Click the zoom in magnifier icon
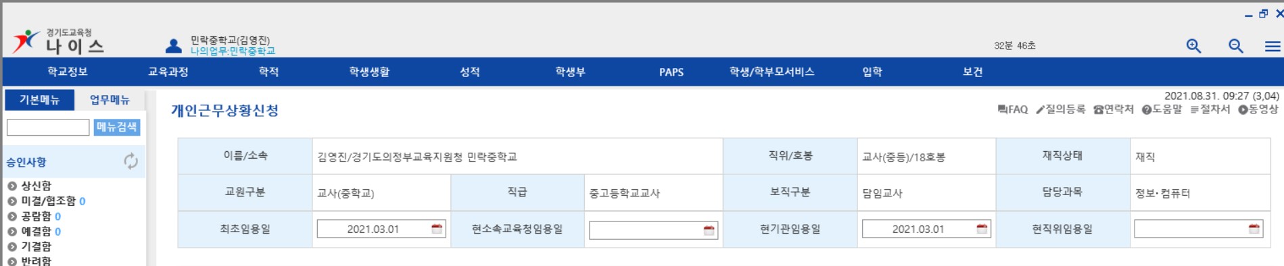The width and height of the screenshot is (1284, 266). (1194, 46)
